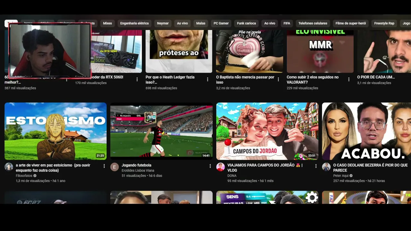Play the RTX 5060 graphics card thumbnail
The height and width of the screenshot is (231, 411).
pos(117,51)
